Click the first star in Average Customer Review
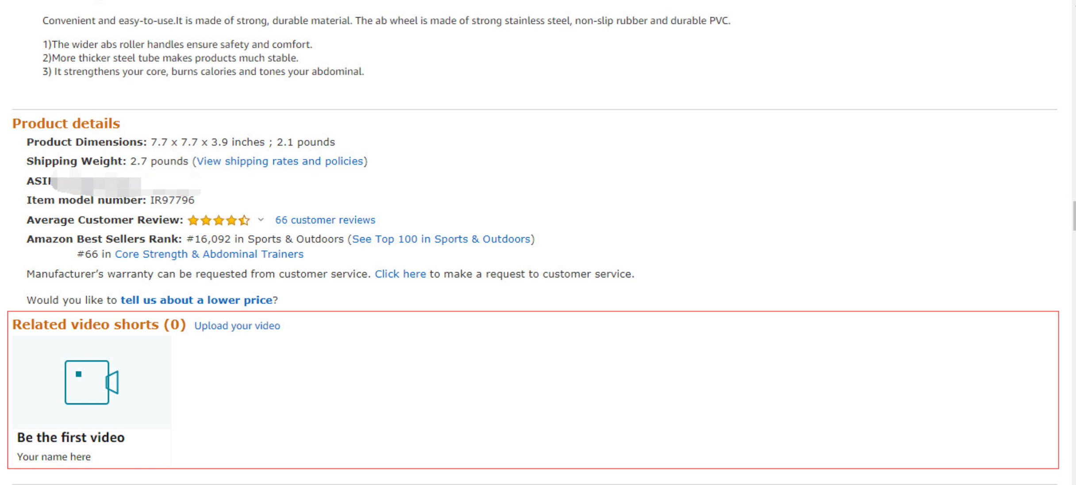 [x=194, y=220]
